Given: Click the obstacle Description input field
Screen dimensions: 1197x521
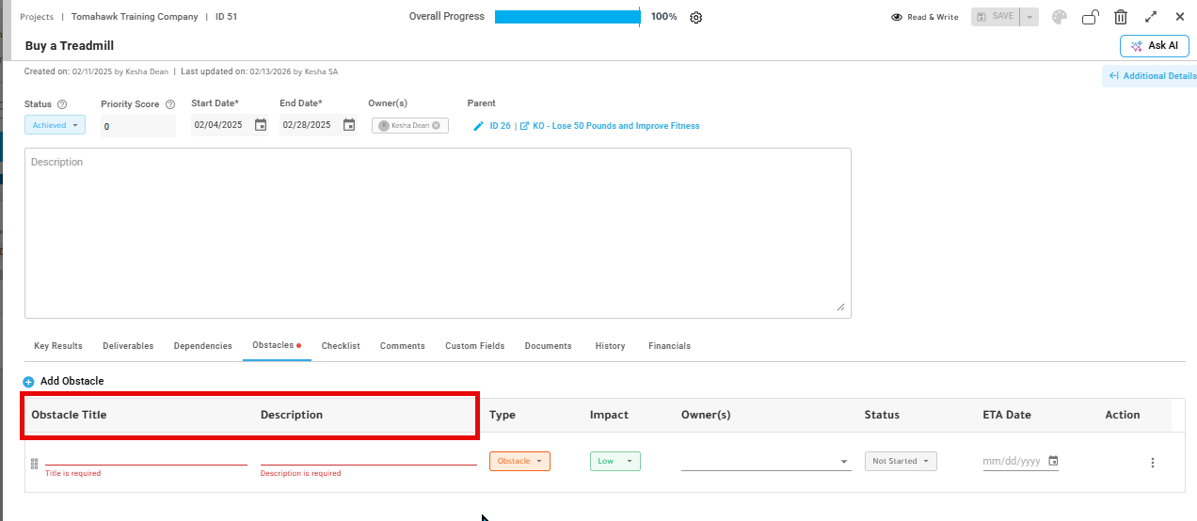Looking at the screenshot, I should tap(369, 457).
